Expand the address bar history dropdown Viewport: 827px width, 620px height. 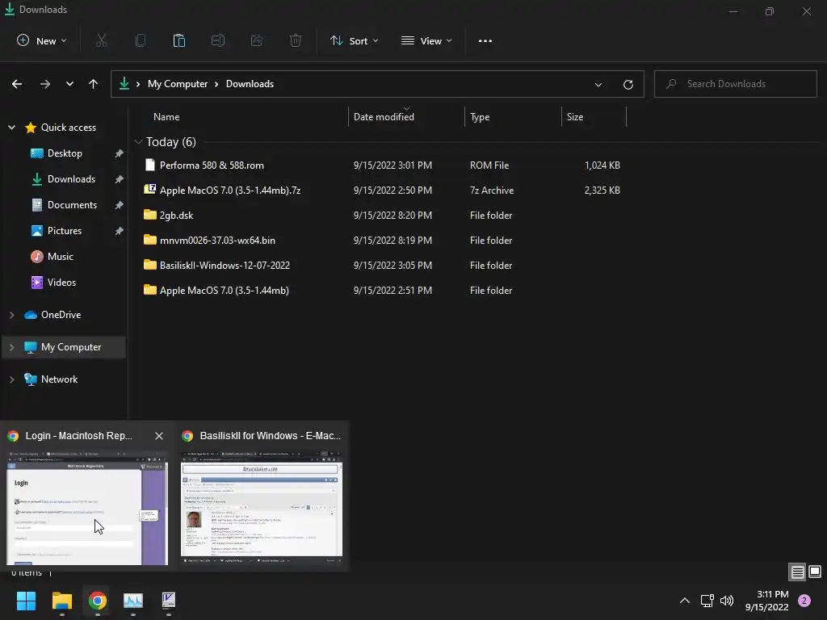[598, 84]
